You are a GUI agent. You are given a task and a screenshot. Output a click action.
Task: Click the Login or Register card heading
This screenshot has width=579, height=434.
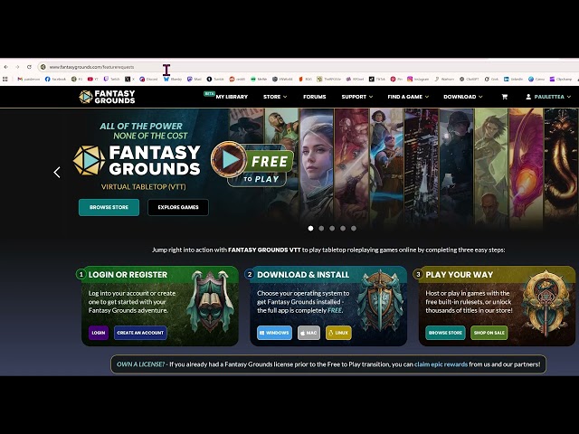[x=128, y=275]
